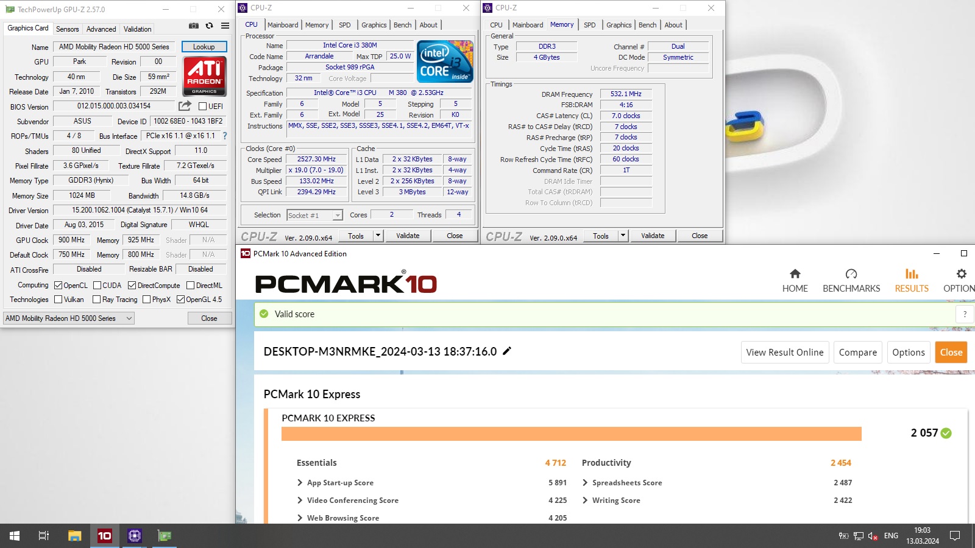Open SPD tab in right CPU-Z window
This screenshot has height=548, width=975.
[x=589, y=25]
